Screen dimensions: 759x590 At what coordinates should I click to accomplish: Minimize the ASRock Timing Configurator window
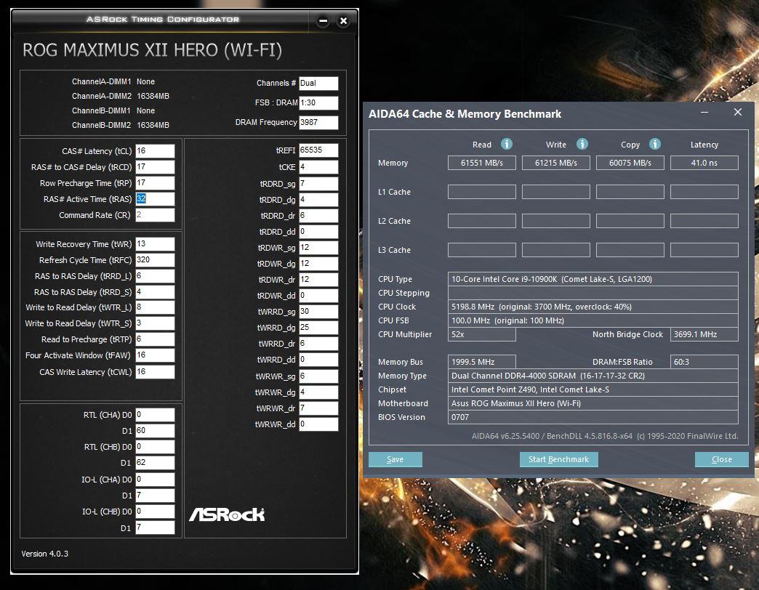pyautogui.click(x=324, y=21)
